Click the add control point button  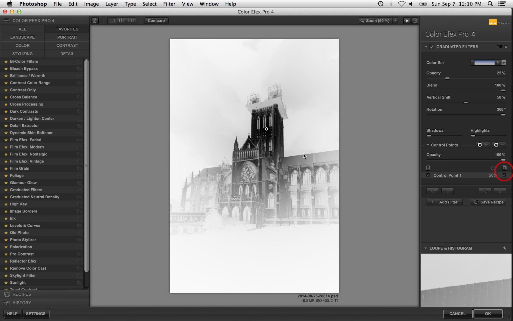coord(482,145)
